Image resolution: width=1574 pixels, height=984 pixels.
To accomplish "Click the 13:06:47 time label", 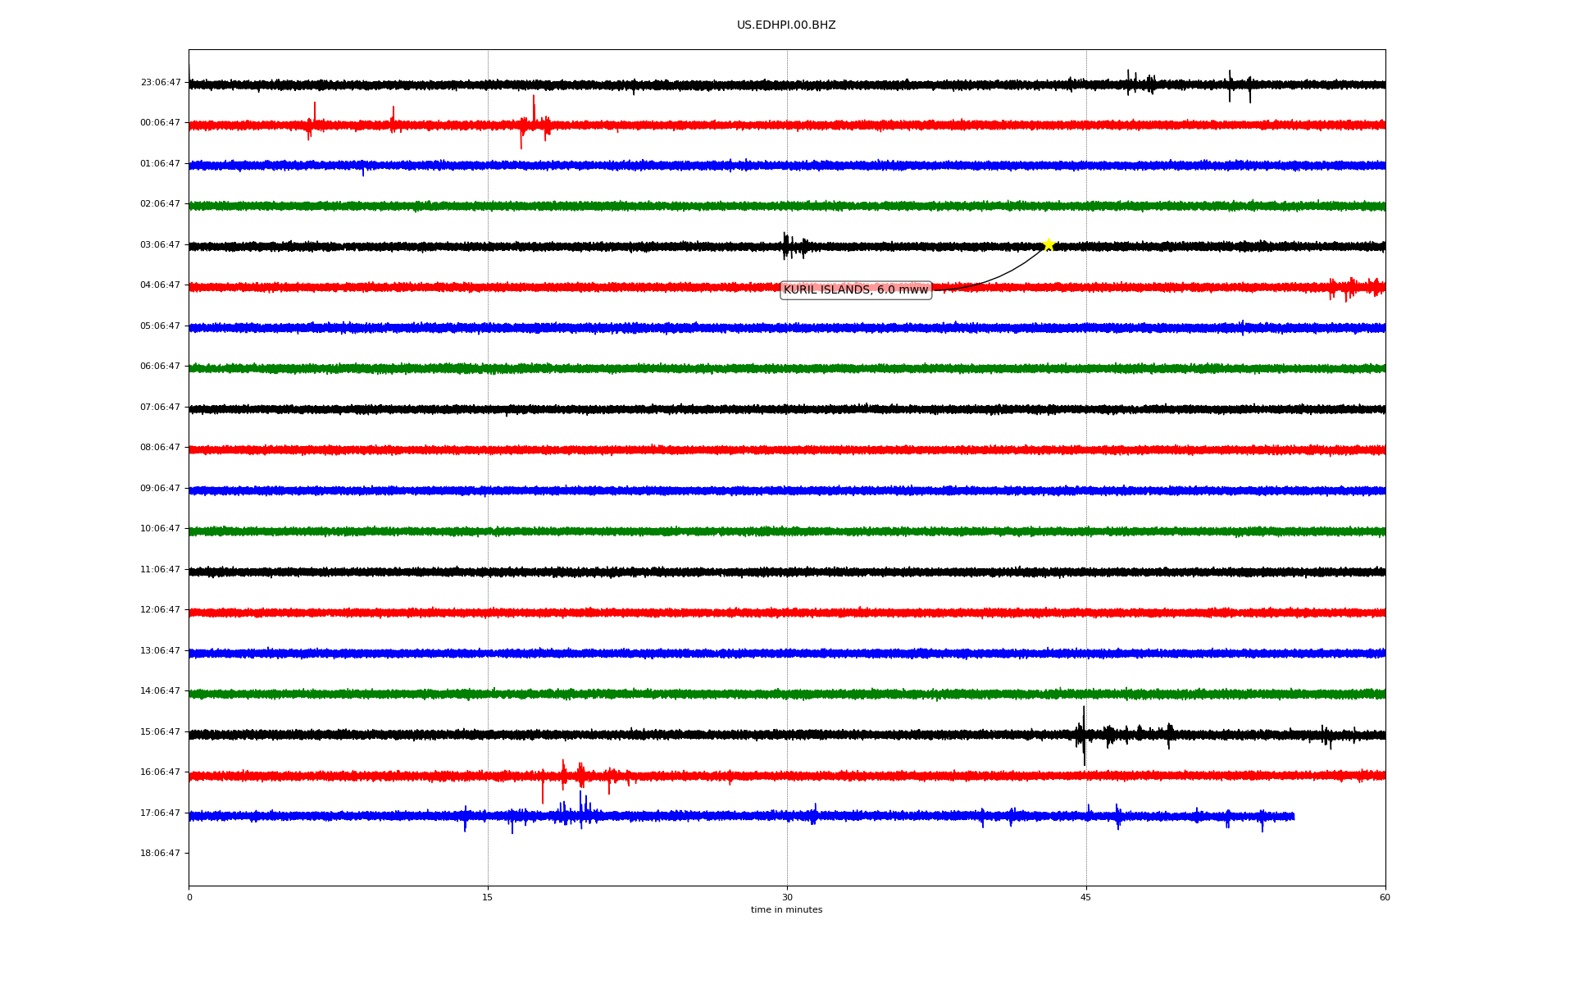I will click(x=161, y=650).
